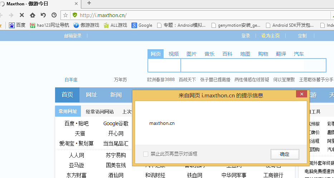334x178 pixels.
Task: Confirm the dialog with 确定 button
Action: tap(285, 154)
